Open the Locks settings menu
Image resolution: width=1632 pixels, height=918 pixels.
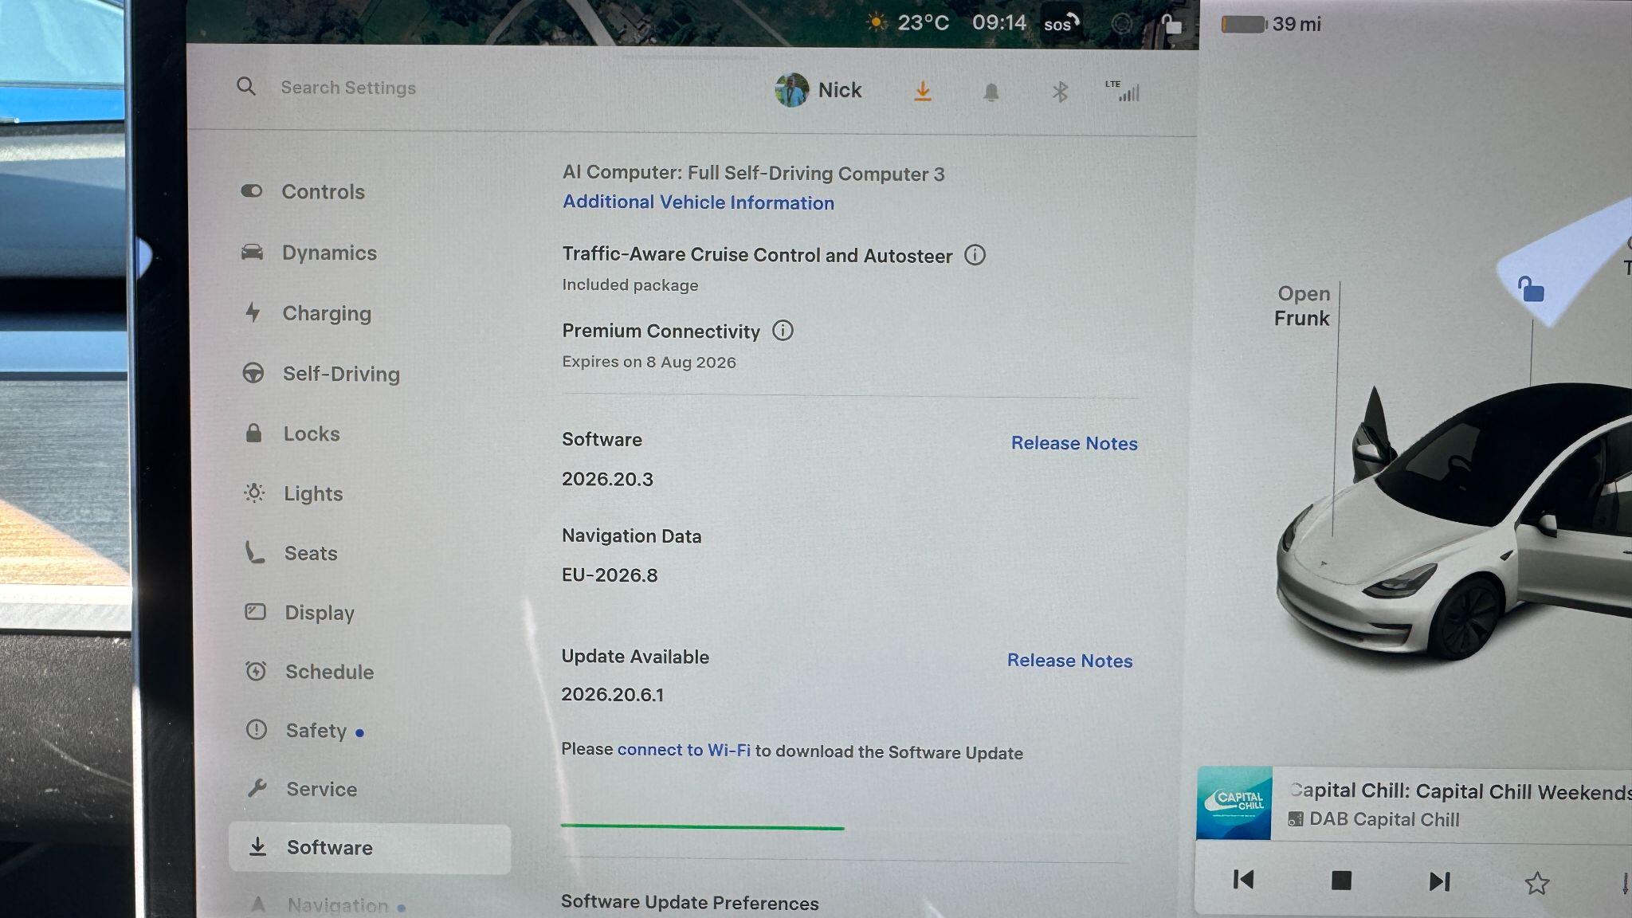[292, 433]
